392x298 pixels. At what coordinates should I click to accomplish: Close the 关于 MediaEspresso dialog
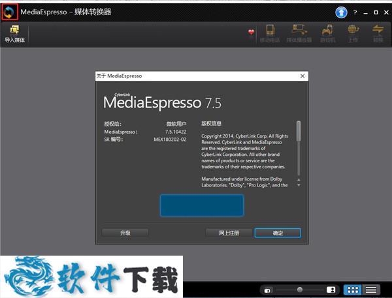[x=302, y=76]
